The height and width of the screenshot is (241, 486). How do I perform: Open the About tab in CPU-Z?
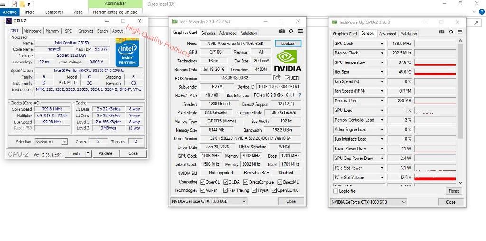coord(118,31)
